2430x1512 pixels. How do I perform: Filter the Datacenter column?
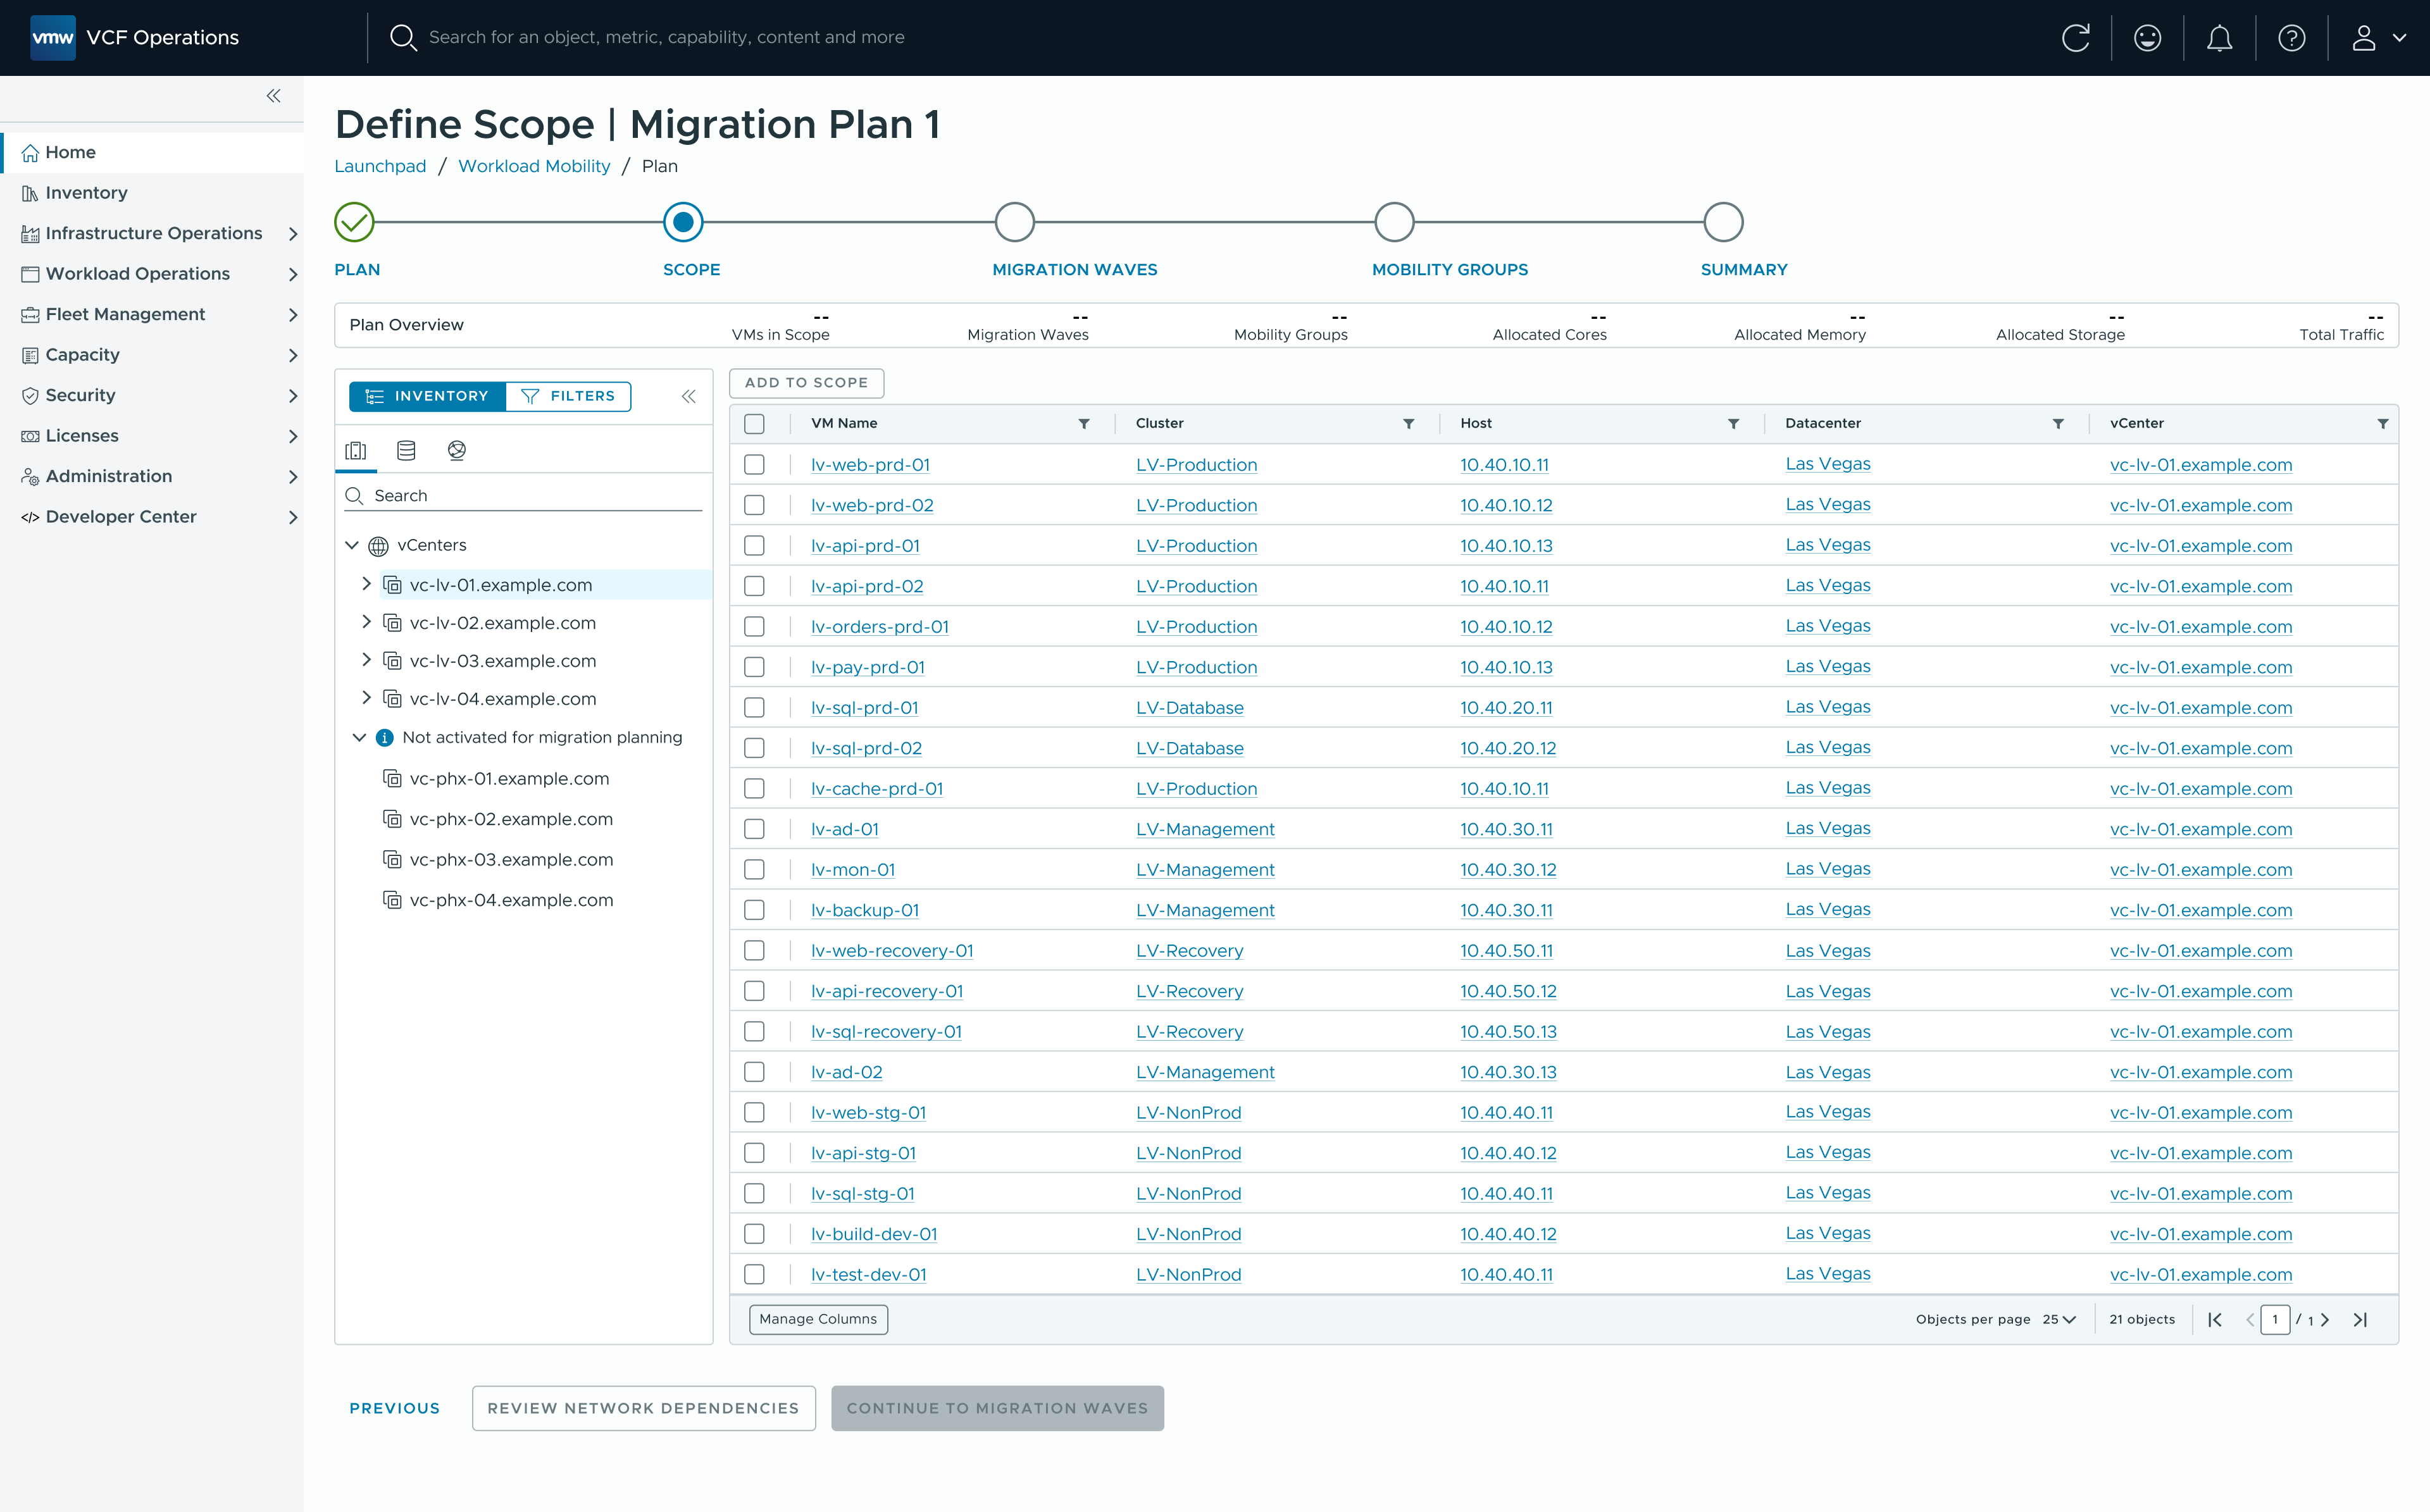pos(2058,424)
